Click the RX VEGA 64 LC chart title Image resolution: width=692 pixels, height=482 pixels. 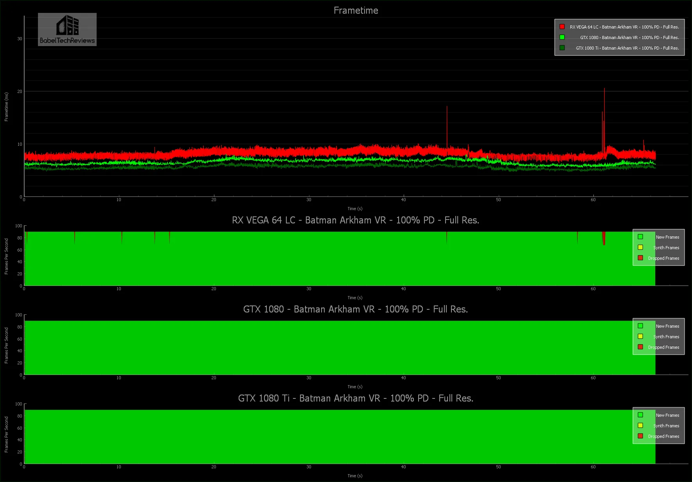coord(355,220)
